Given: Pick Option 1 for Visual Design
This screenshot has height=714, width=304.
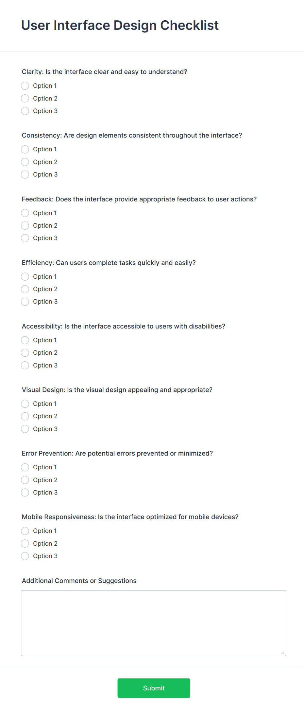Looking at the screenshot, I should 25,404.
